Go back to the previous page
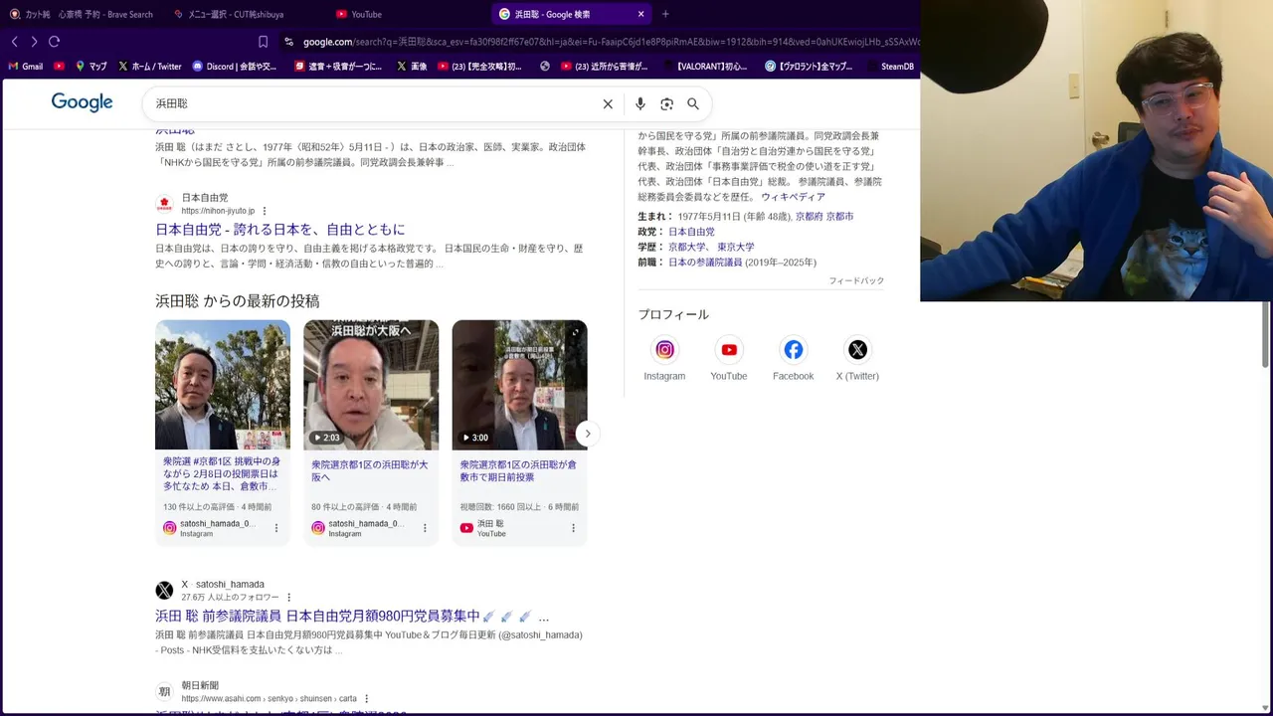The height and width of the screenshot is (716, 1273). tap(15, 42)
